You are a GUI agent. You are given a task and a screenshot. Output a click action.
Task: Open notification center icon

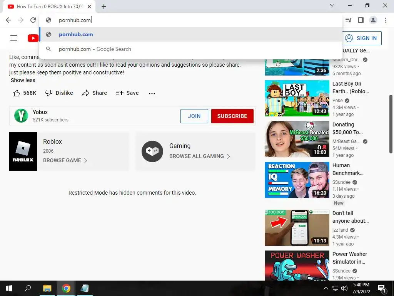coord(382,288)
